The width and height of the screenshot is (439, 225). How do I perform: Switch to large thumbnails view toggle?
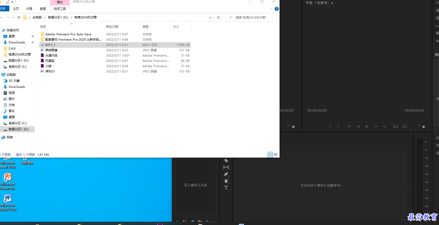click(x=276, y=155)
